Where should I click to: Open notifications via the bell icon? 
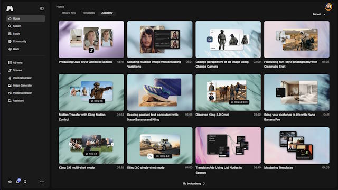point(17,182)
